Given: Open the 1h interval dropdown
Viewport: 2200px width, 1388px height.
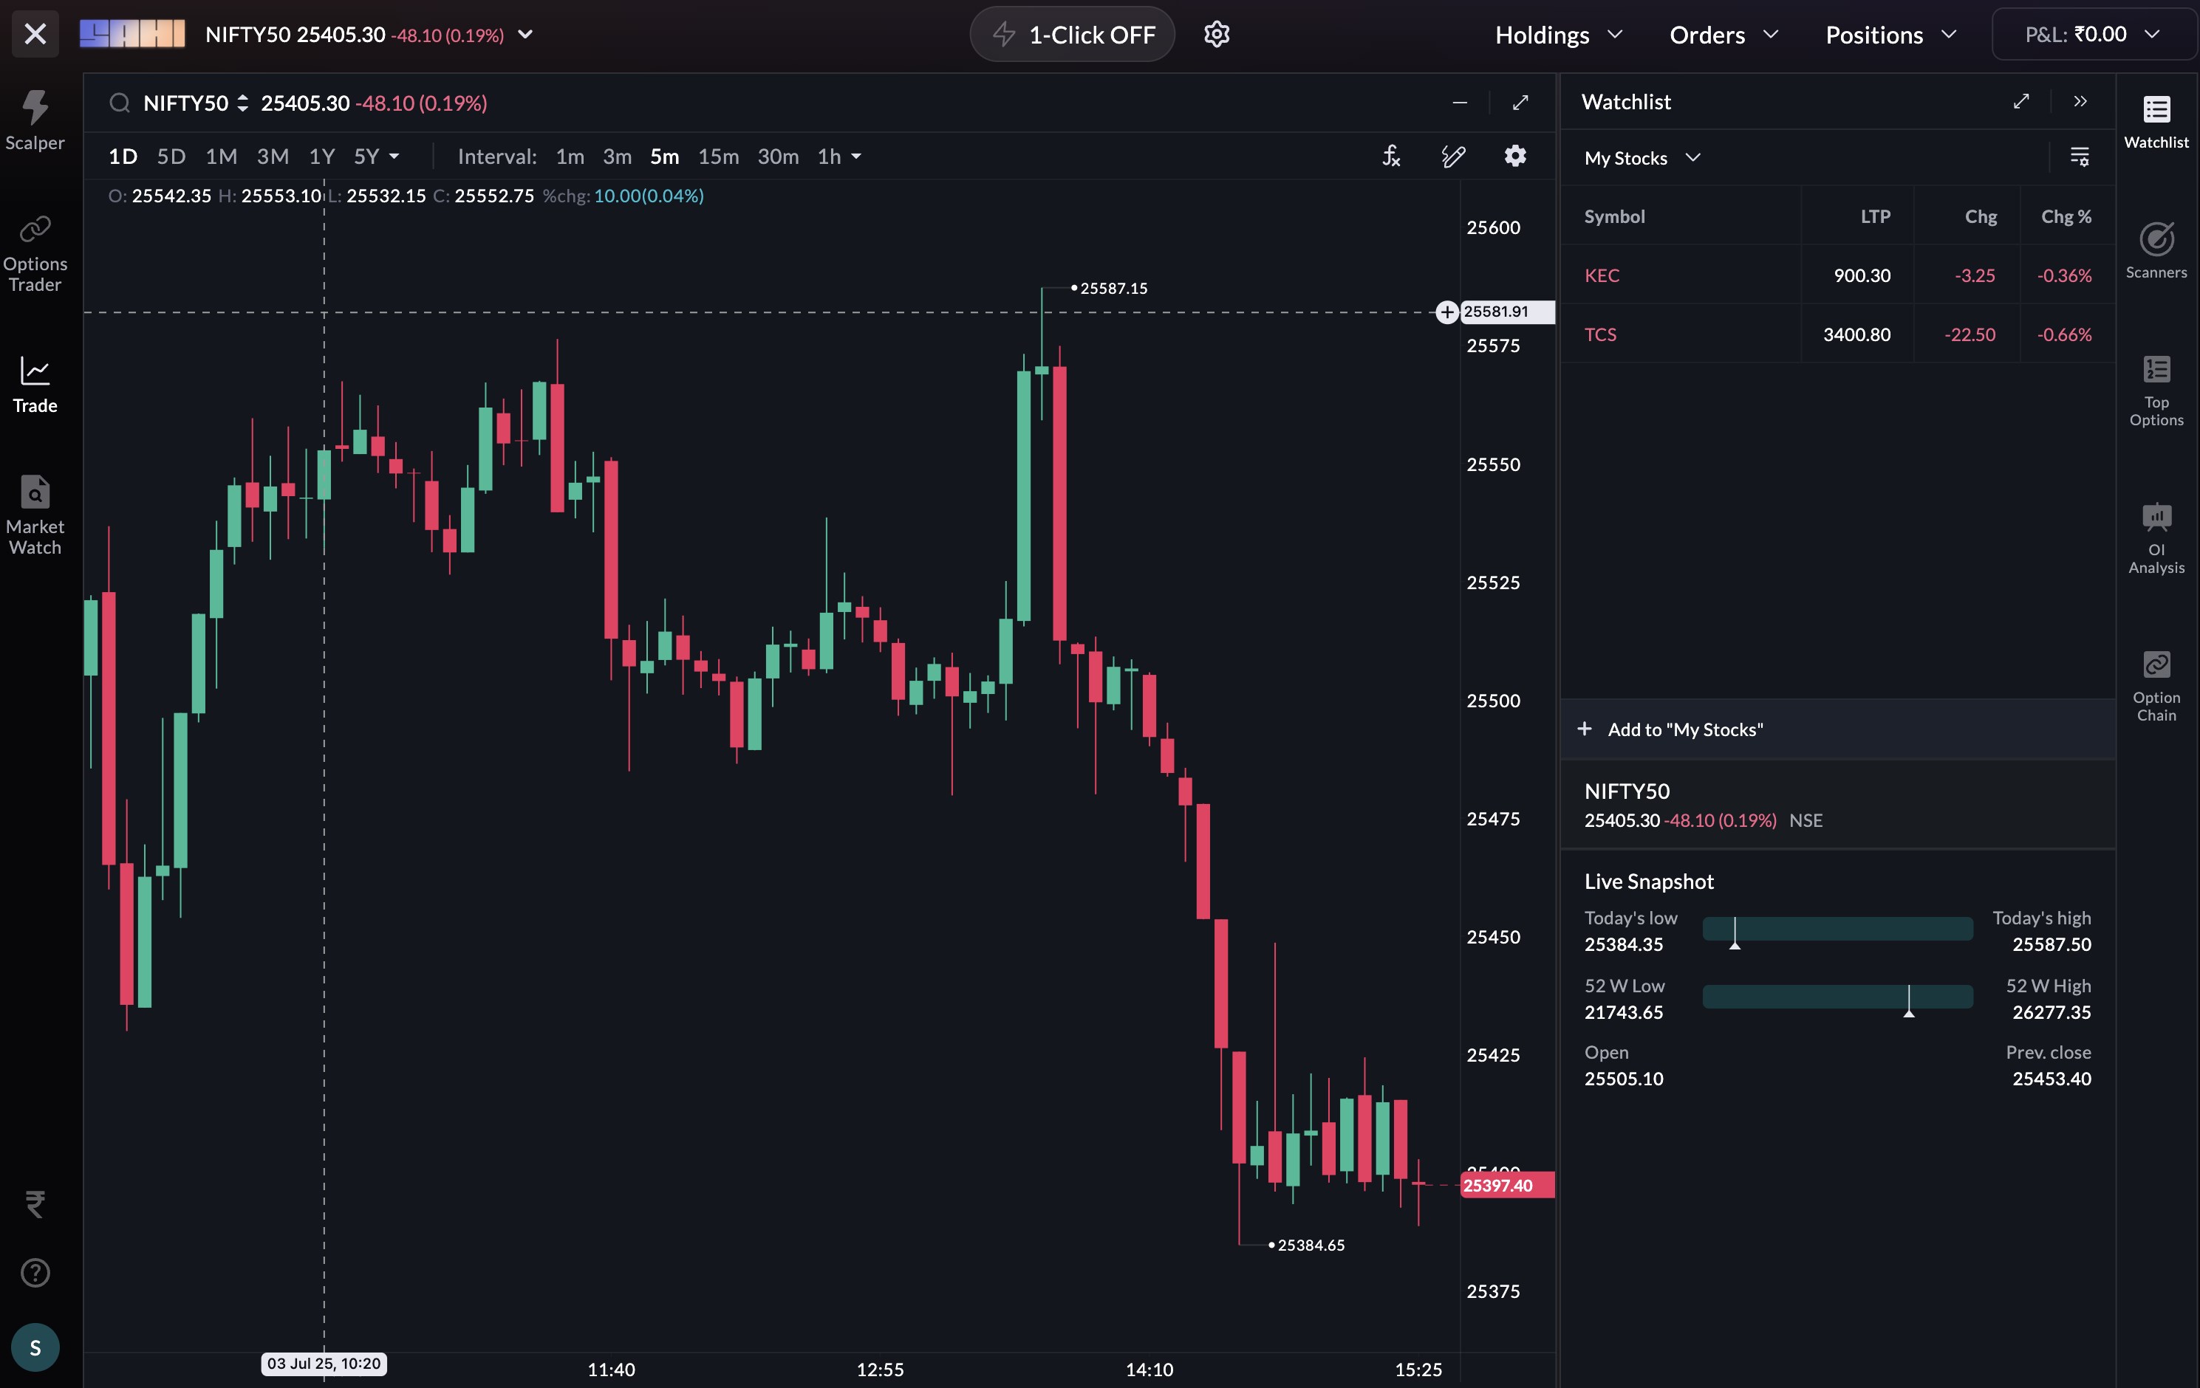Looking at the screenshot, I should click(838, 157).
